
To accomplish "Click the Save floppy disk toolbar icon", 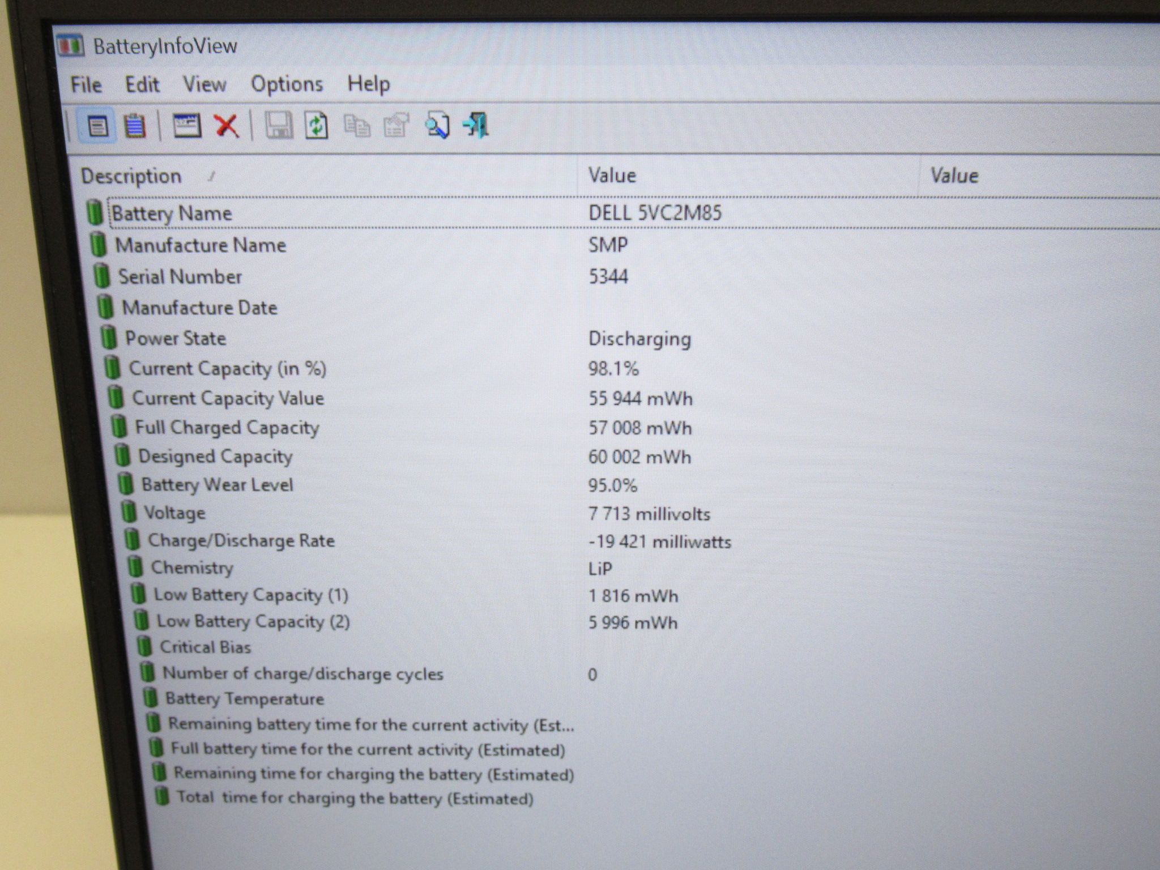I will tap(279, 125).
